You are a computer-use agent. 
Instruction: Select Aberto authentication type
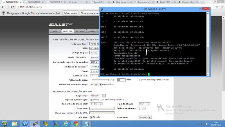click(x=91, y=100)
